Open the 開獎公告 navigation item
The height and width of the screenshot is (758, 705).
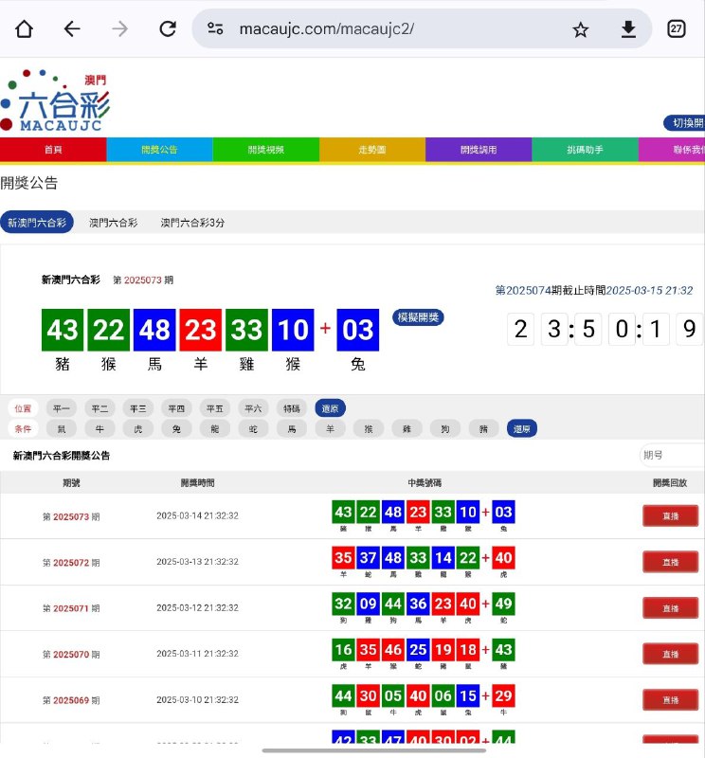[159, 150]
